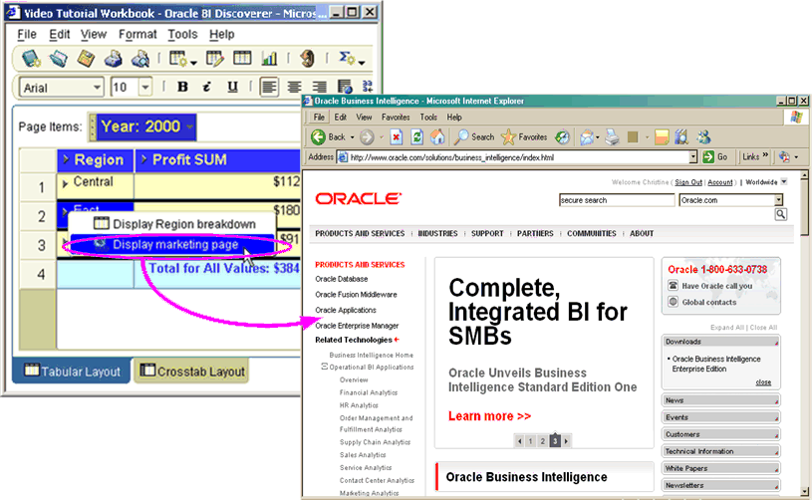Viewport: 812px width, 500px height.
Task: Click the Learn more >> link
Action: point(489,416)
